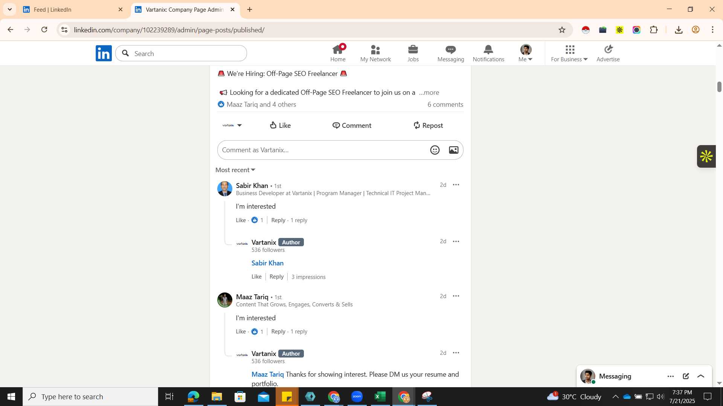Show hidden system tray icons
This screenshot has height=406, width=723.
click(615, 397)
